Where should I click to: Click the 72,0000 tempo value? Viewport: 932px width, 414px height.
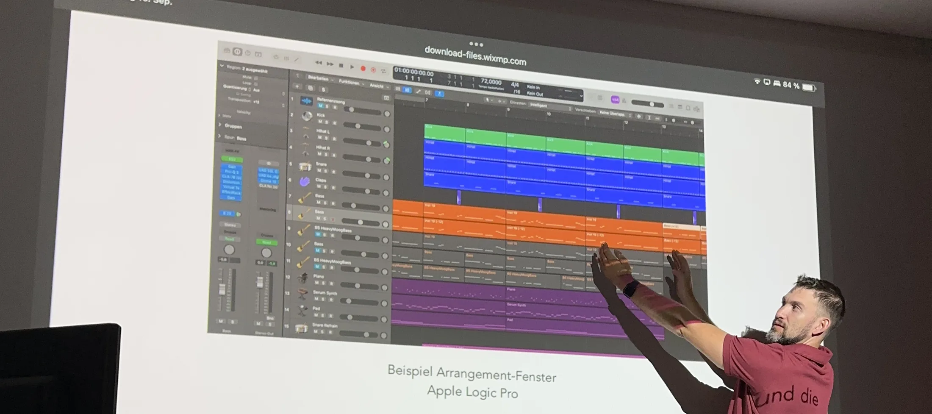[491, 81]
